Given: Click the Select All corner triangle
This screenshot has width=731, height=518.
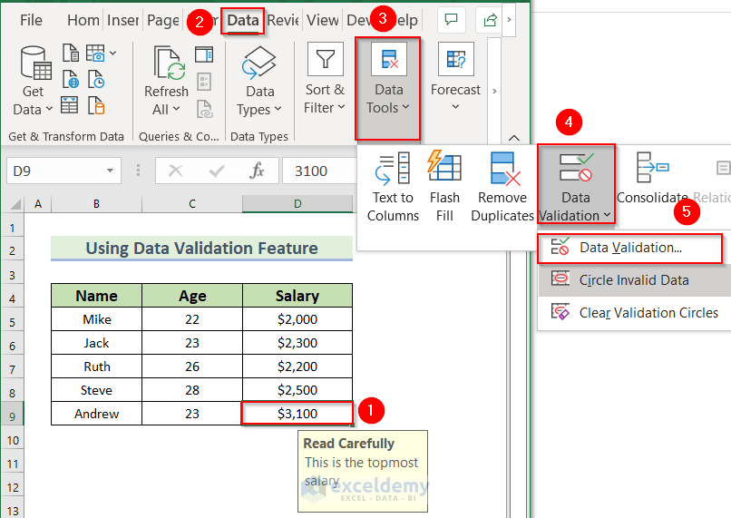Looking at the screenshot, I should pos(15,204).
